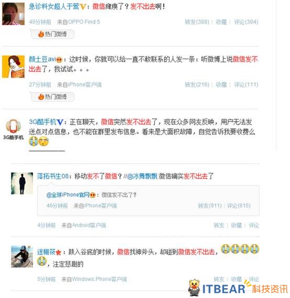Viewport: 290px width, 298px height.
Task: Click crying emoji in the 3G酷手机 post
Action: 34,141
